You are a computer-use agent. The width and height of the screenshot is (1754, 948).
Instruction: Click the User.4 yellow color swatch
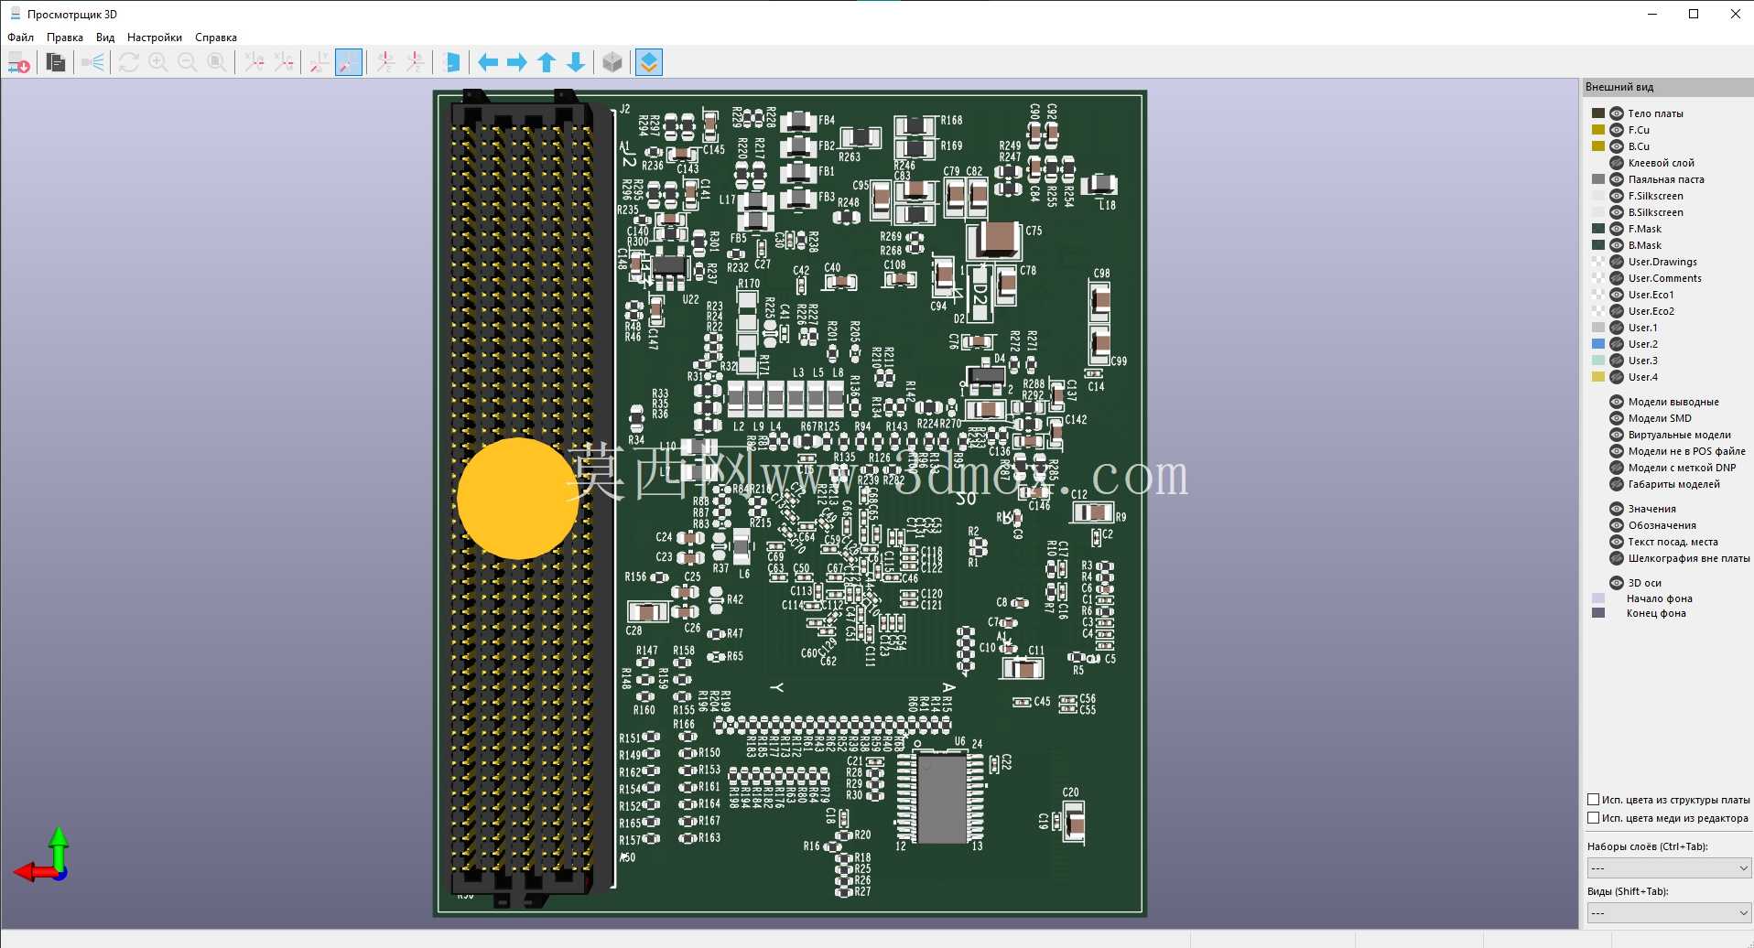1598,377
